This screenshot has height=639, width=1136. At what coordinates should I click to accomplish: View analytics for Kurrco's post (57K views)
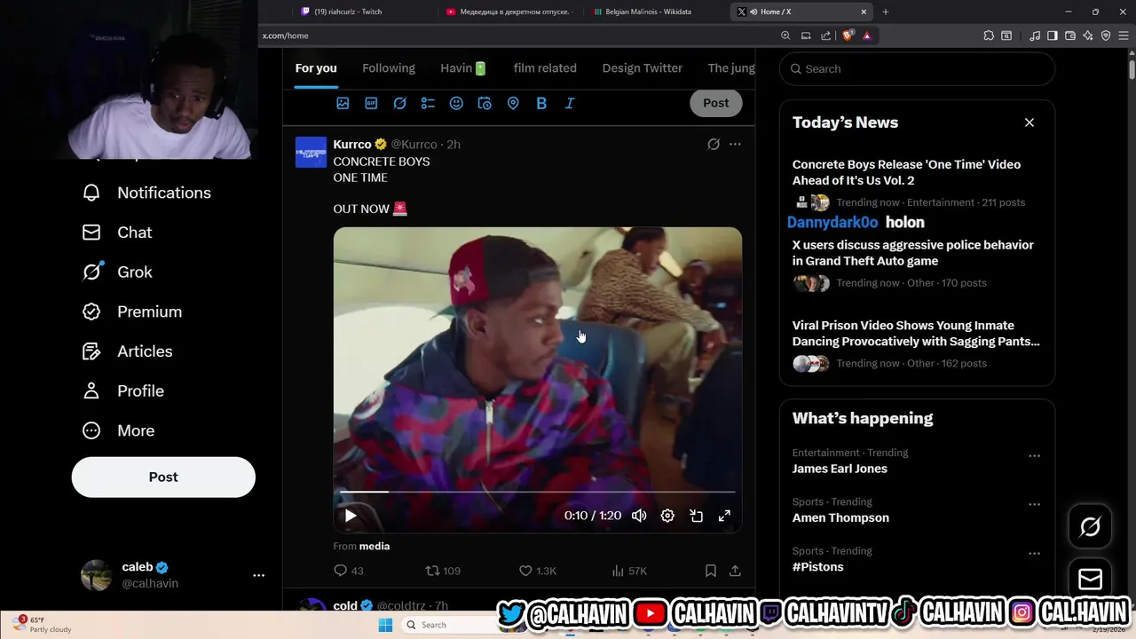click(x=630, y=571)
